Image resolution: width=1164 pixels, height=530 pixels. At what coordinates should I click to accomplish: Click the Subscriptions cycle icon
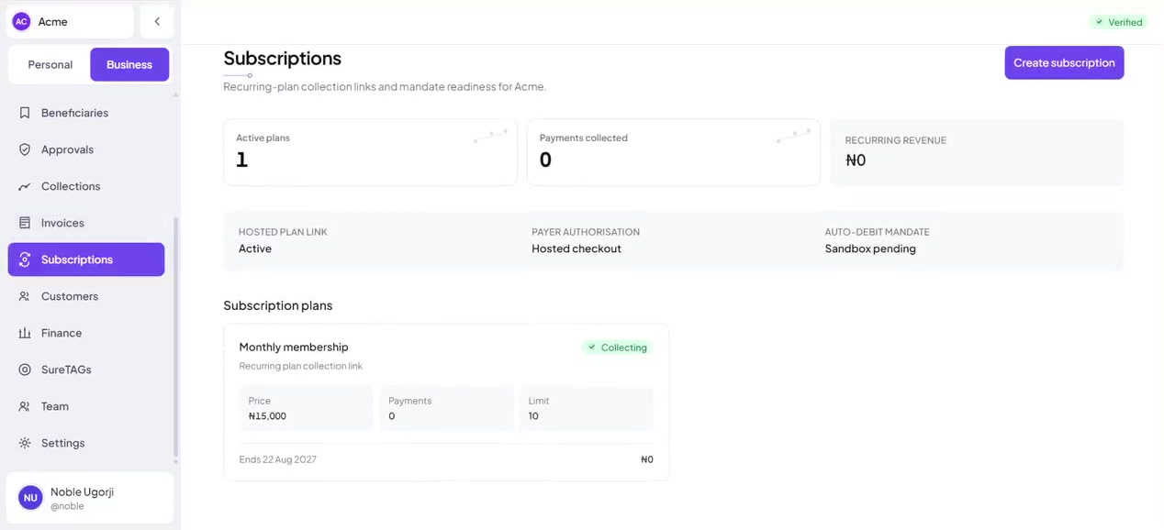coord(25,259)
